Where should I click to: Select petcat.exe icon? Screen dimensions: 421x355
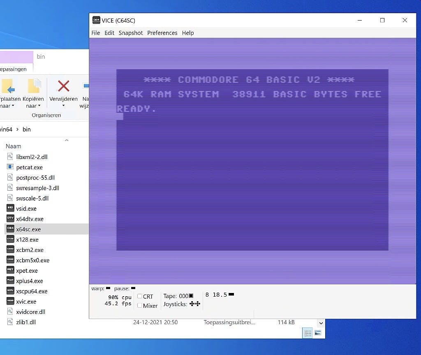coord(10,167)
